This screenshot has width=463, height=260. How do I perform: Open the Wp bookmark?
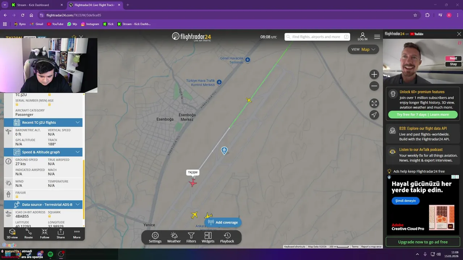[72, 24]
